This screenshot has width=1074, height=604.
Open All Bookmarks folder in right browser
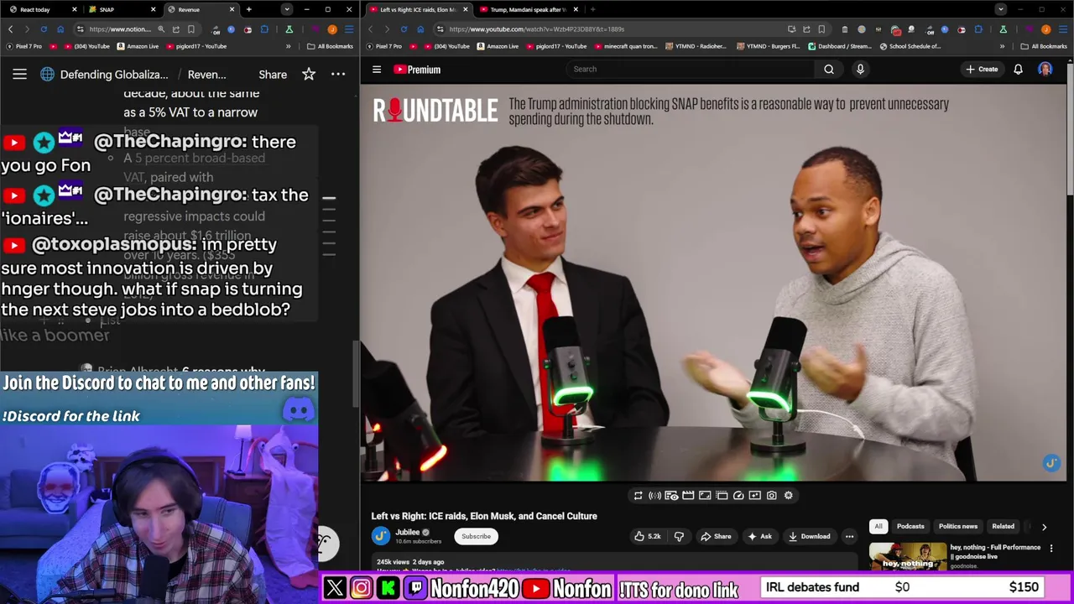[1044, 46]
